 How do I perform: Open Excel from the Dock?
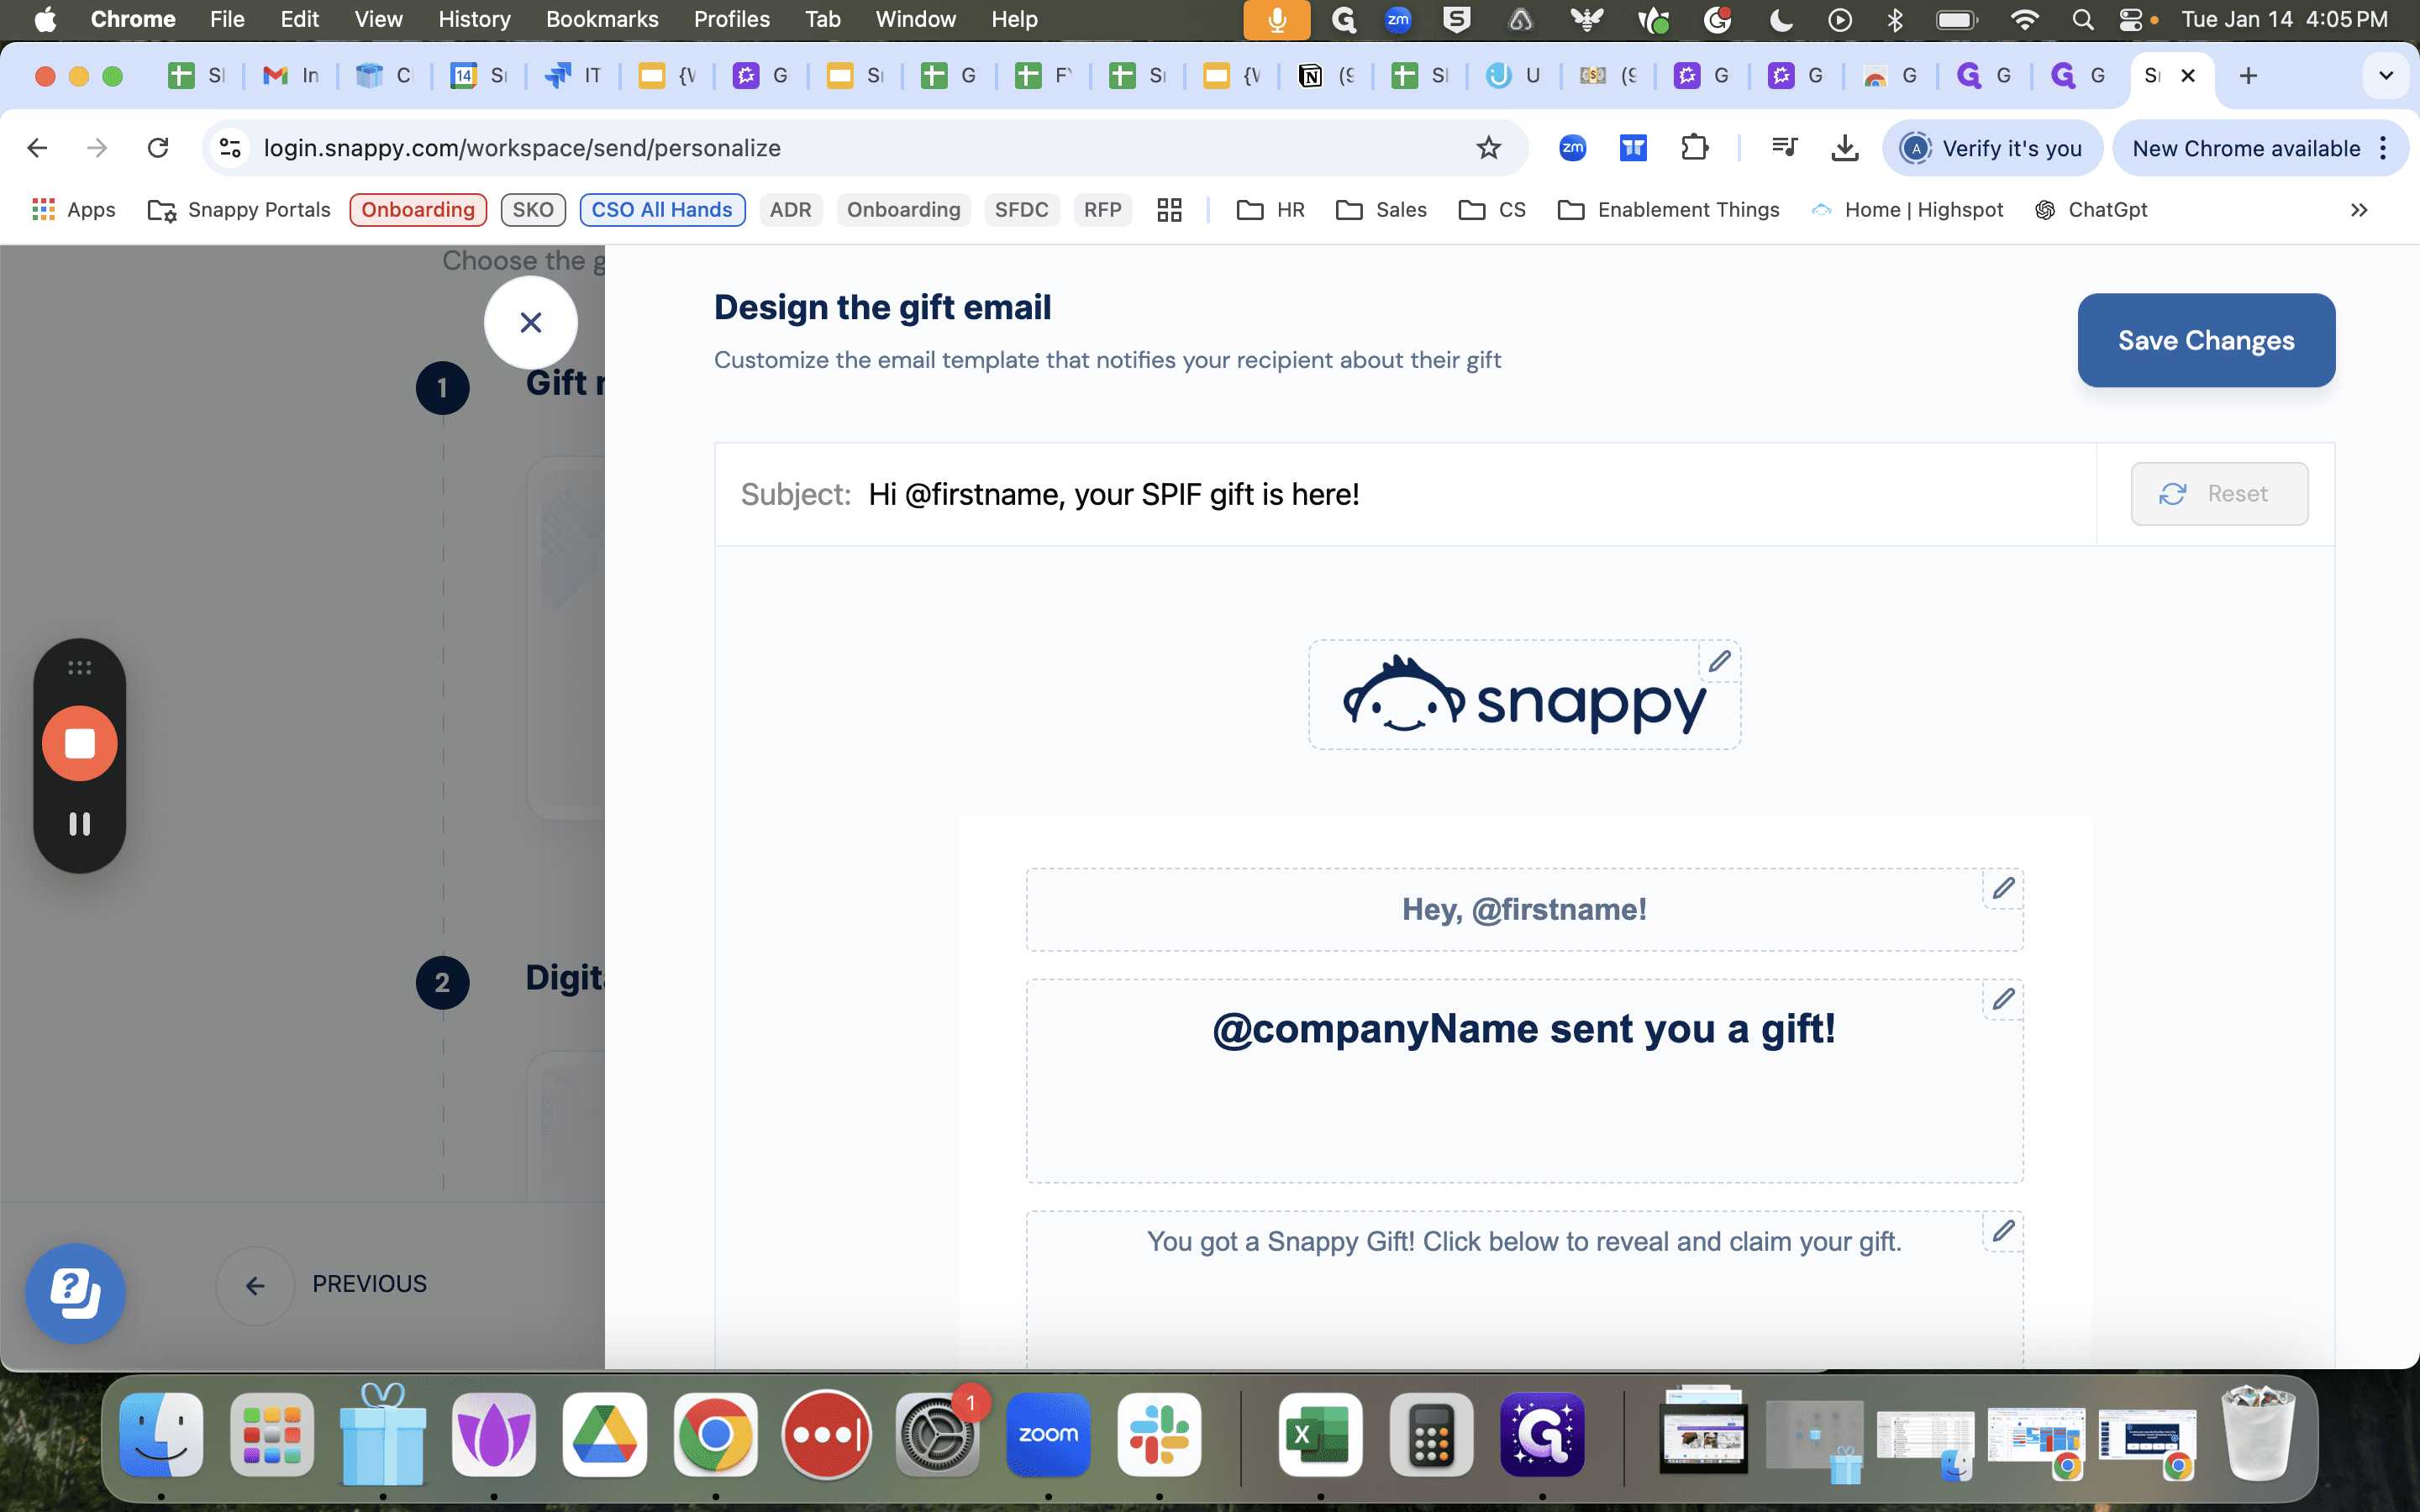(x=1320, y=1434)
